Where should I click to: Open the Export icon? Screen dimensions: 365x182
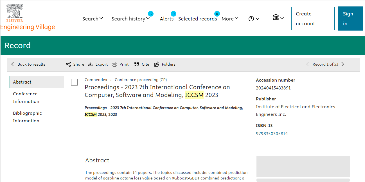90,64
